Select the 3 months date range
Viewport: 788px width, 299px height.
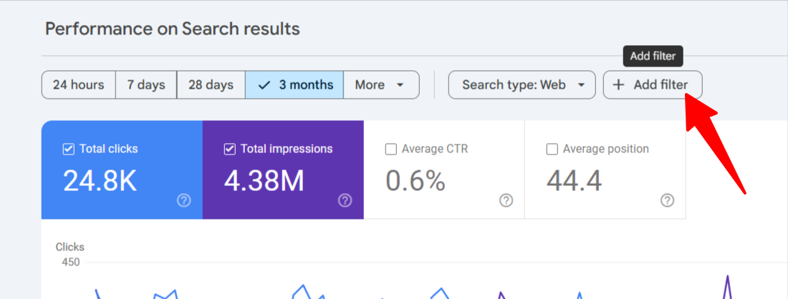294,85
